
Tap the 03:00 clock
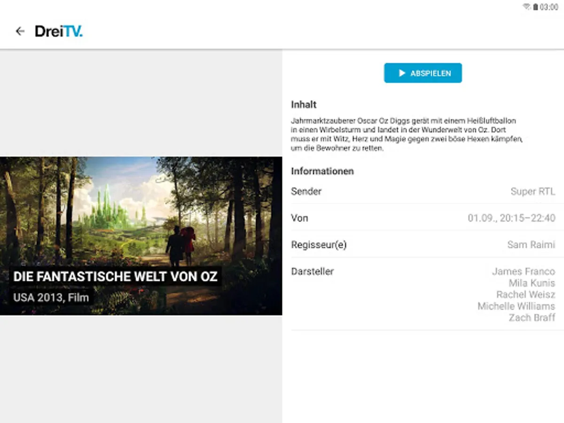click(x=548, y=7)
